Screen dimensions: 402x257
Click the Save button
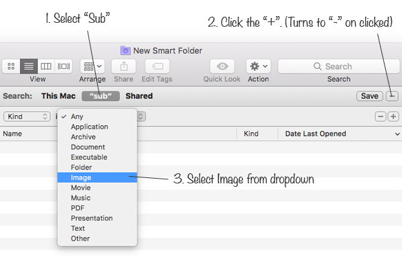pos(369,96)
